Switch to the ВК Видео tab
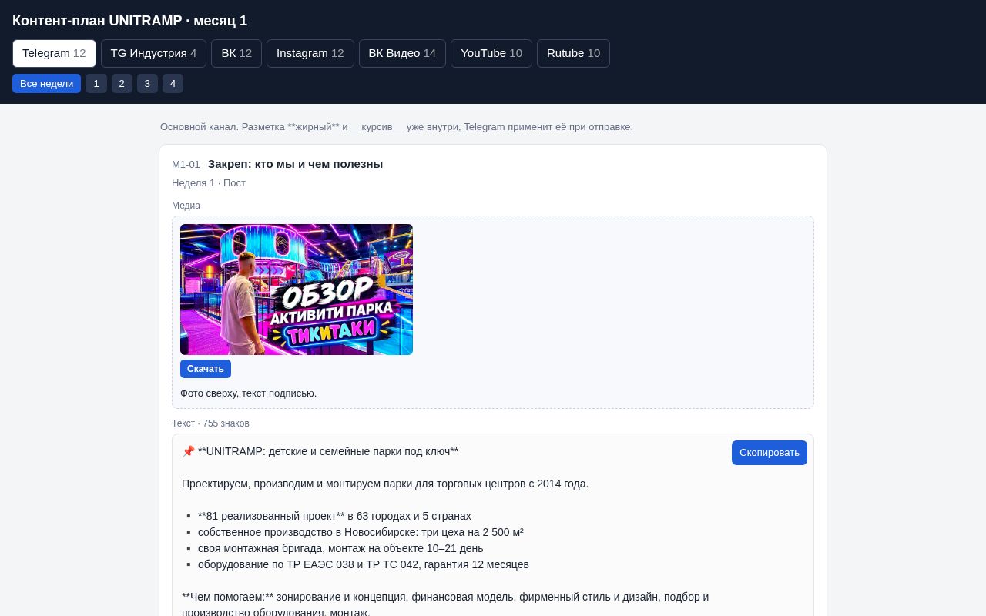The height and width of the screenshot is (616, 986). 402,53
